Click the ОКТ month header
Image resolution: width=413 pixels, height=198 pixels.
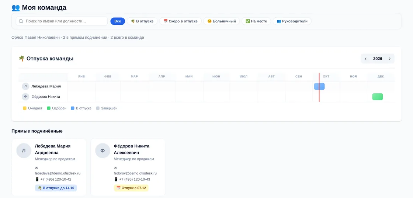pos(326,77)
